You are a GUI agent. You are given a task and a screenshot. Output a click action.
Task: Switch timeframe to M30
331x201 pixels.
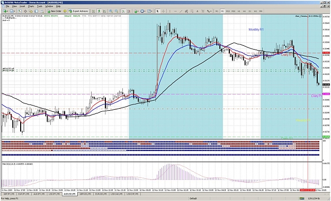233,11
